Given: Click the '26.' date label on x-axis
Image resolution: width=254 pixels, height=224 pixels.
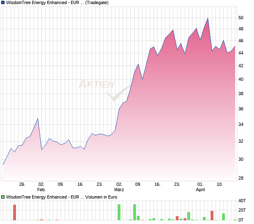Looking at the screenshot, I should [x=22, y=184].
